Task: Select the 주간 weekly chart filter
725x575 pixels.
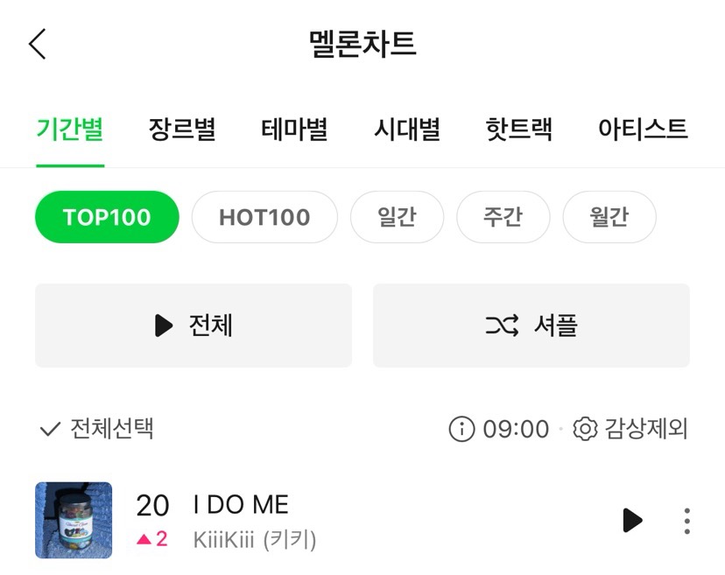Action: tap(503, 217)
